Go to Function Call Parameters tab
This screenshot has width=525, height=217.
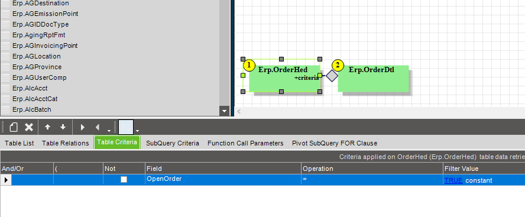click(x=245, y=143)
